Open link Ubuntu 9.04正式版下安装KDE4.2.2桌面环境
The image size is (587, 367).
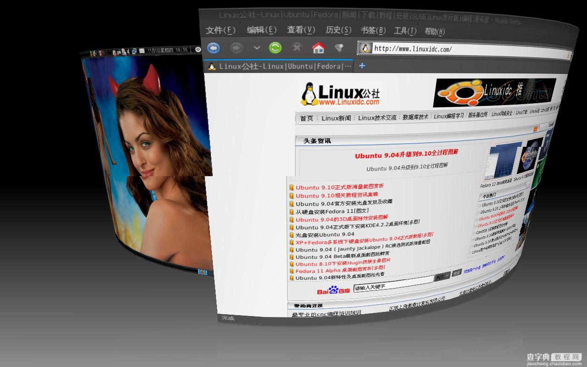point(358,225)
